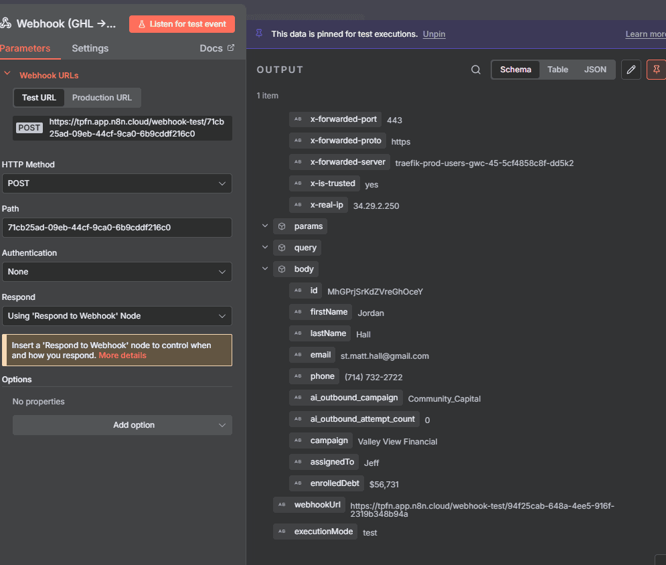Open the Docs link
The height and width of the screenshot is (565, 666).
pos(211,48)
